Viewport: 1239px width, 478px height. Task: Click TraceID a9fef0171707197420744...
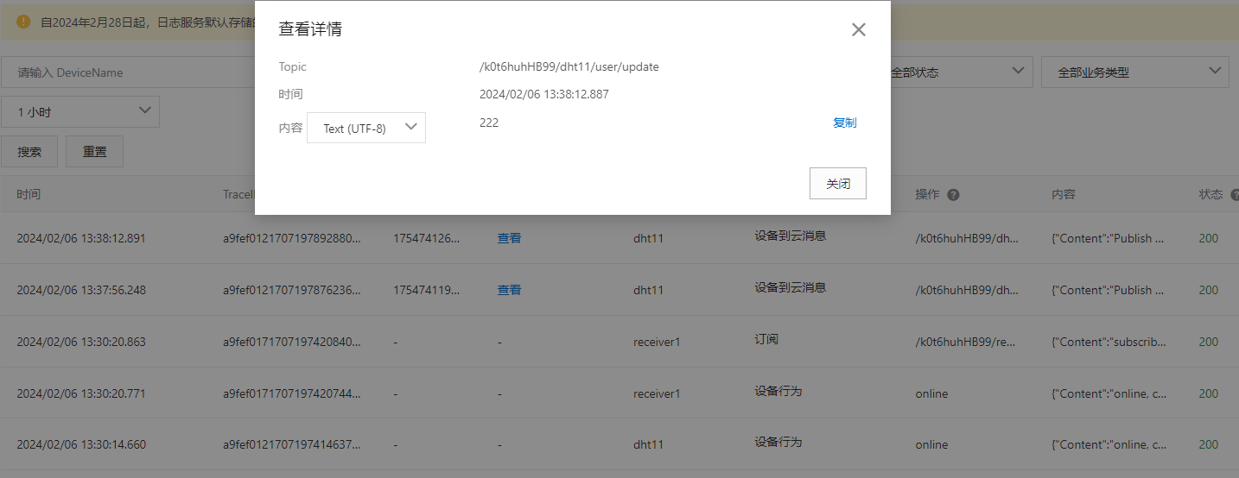coord(292,393)
